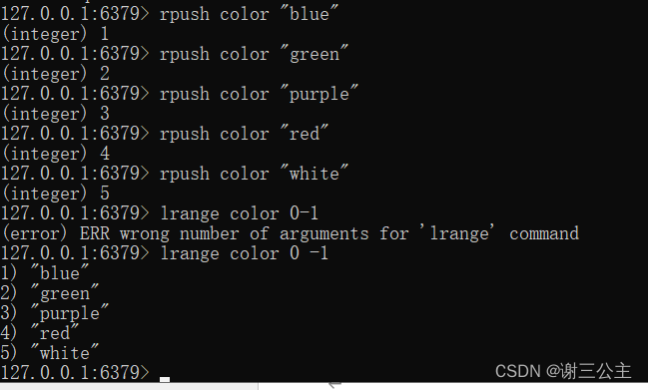The height and width of the screenshot is (390, 648).
Task: Click the rpush color "purple" command text
Action: click(259, 94)
